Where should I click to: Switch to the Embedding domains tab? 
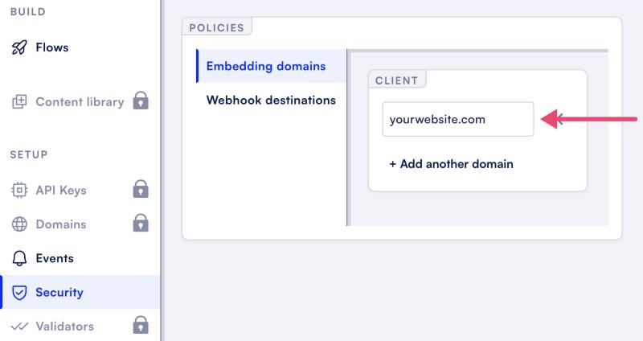[272, 66]
